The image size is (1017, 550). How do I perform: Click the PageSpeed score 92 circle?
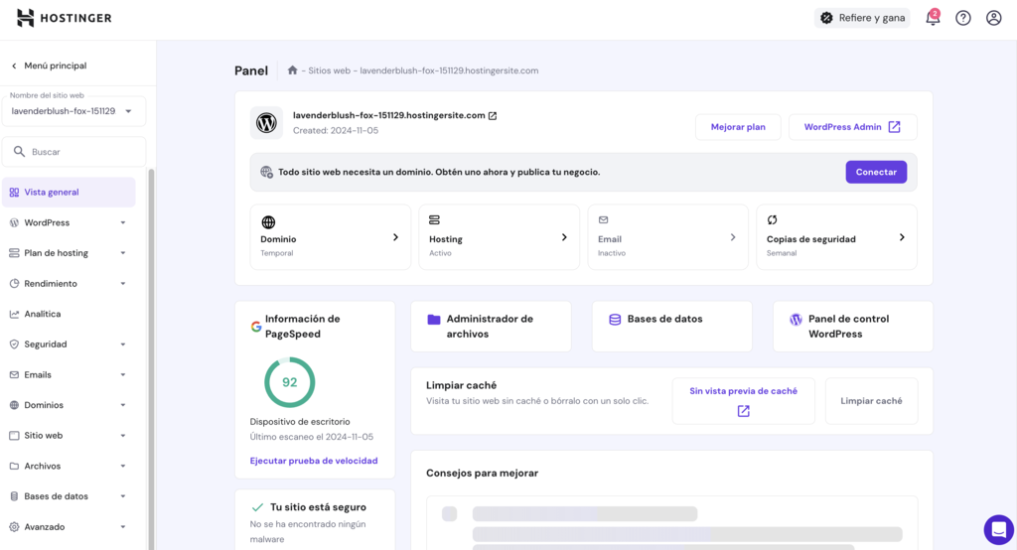click(x=289, y=382)
